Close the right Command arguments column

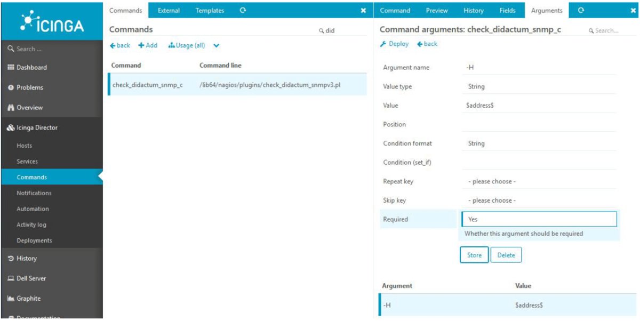point(634,11)
